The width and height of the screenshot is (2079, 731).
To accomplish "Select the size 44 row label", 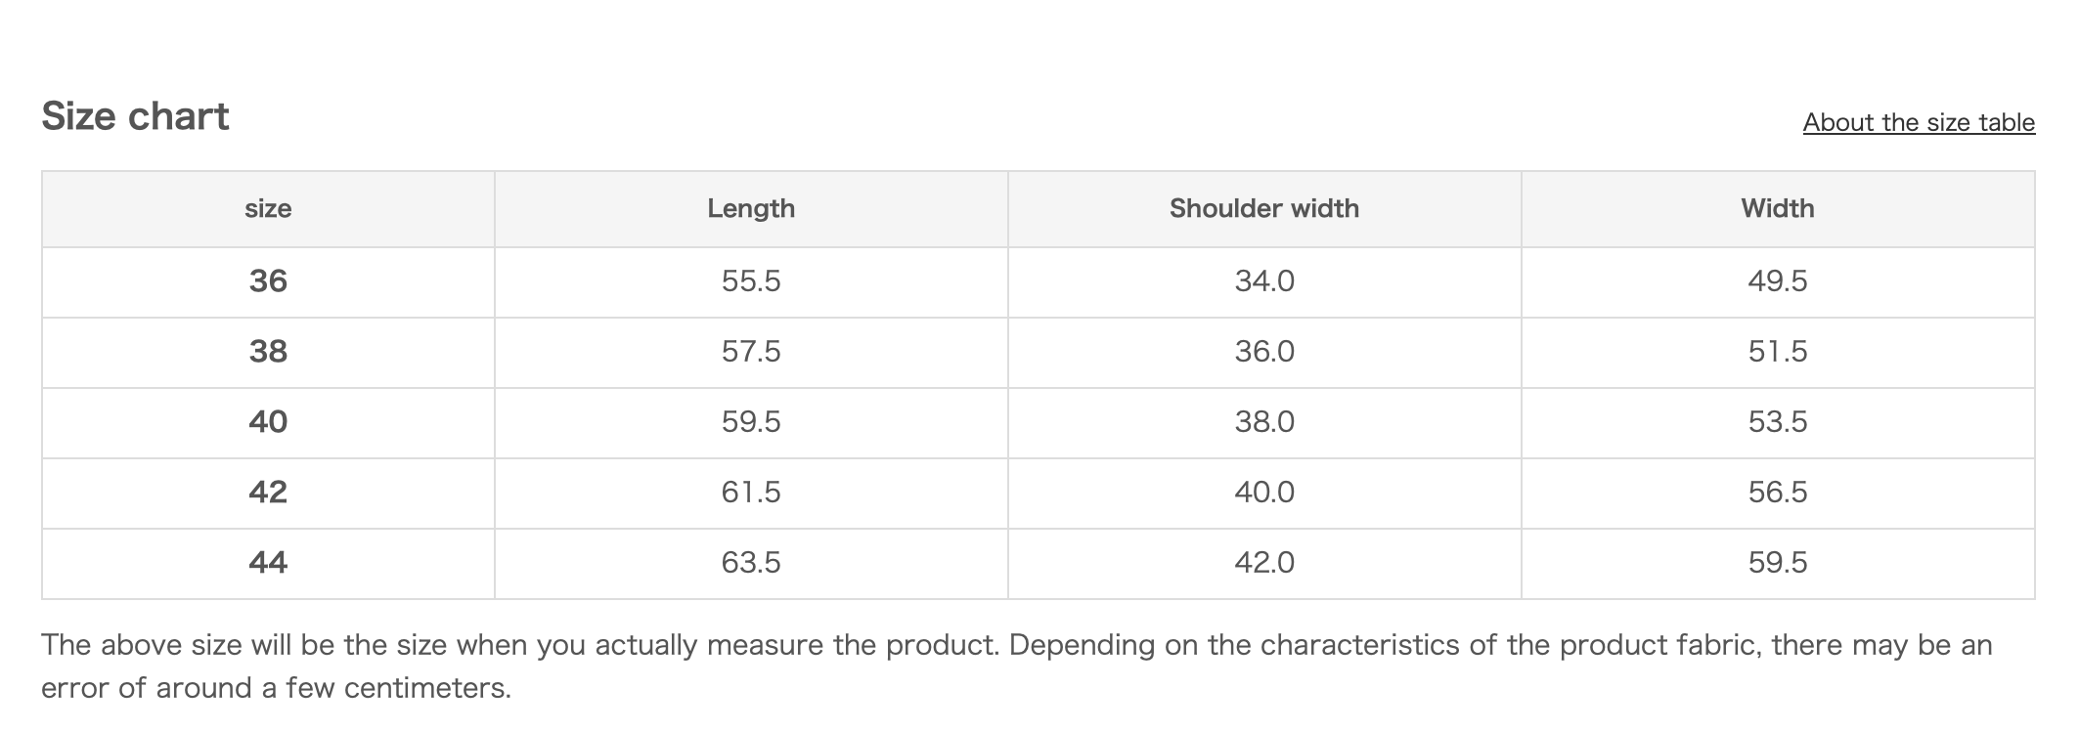I will [x=268, y=563].
